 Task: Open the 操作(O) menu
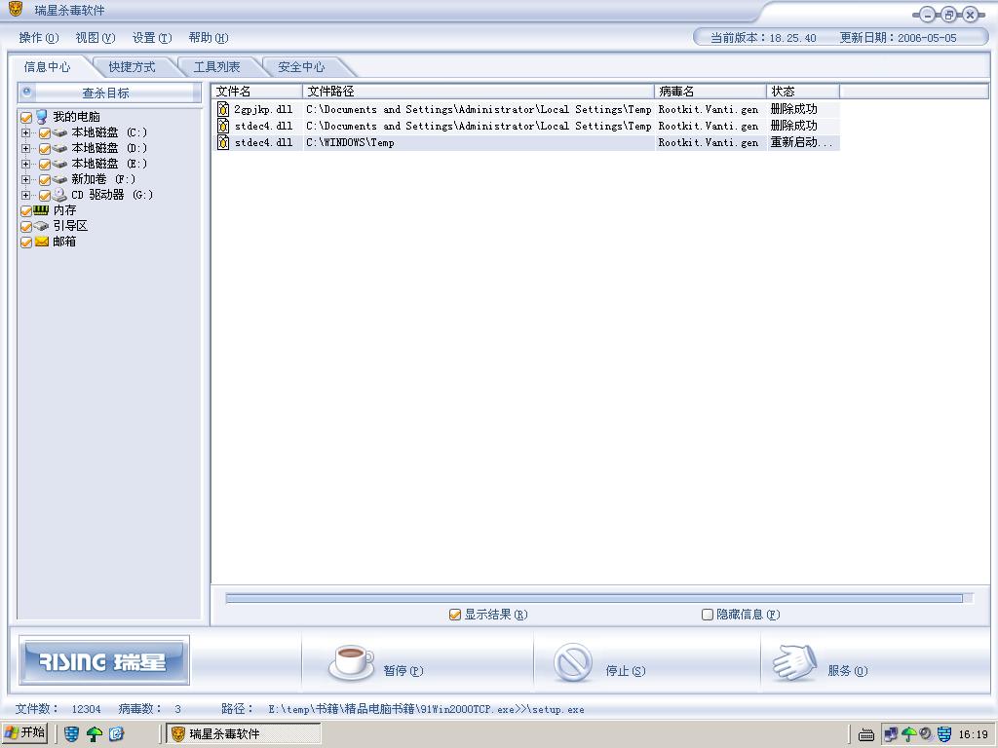pos(39,38)
